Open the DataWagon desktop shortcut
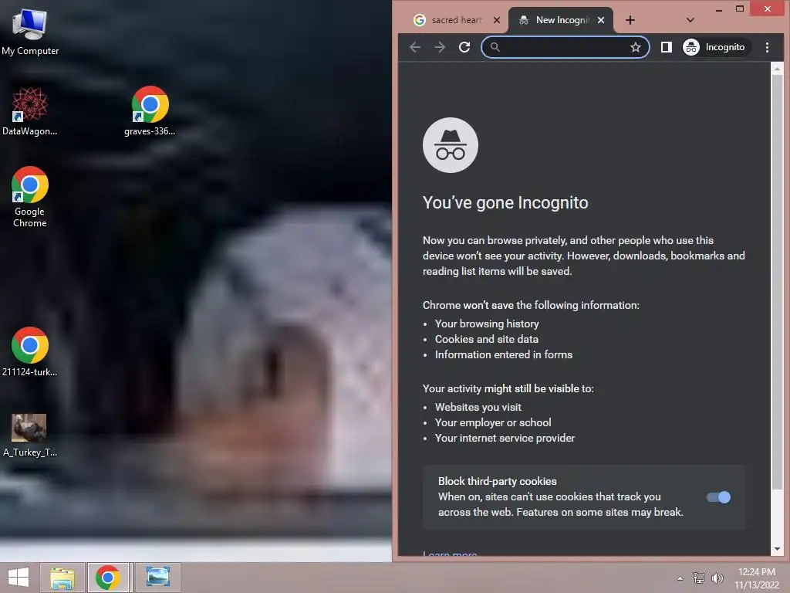 coord(30,111)
